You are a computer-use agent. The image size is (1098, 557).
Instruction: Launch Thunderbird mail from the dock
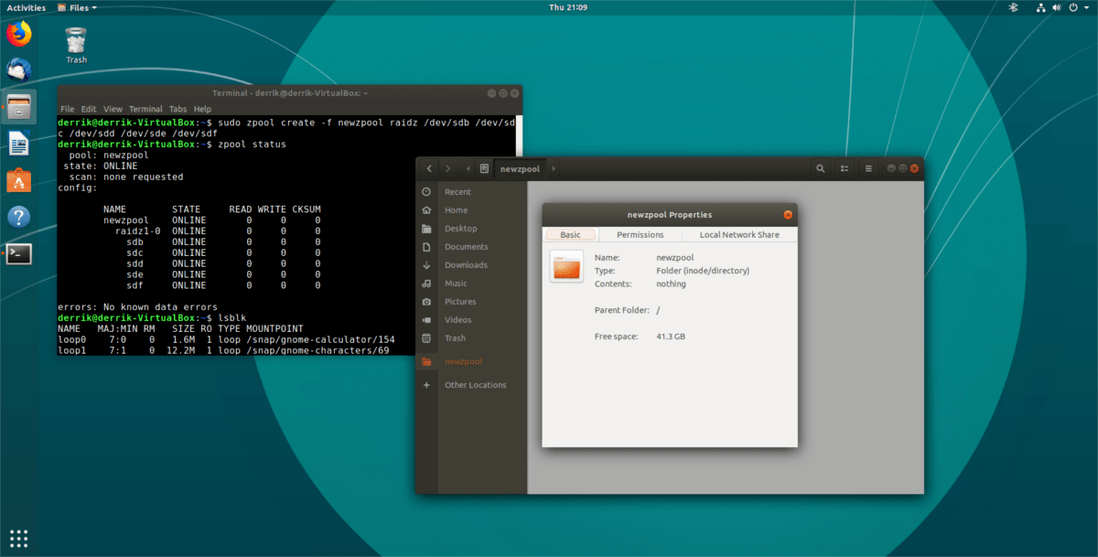(19, 70)
